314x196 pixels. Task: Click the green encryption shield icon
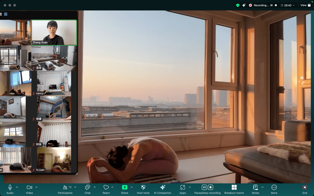(238, 5)
